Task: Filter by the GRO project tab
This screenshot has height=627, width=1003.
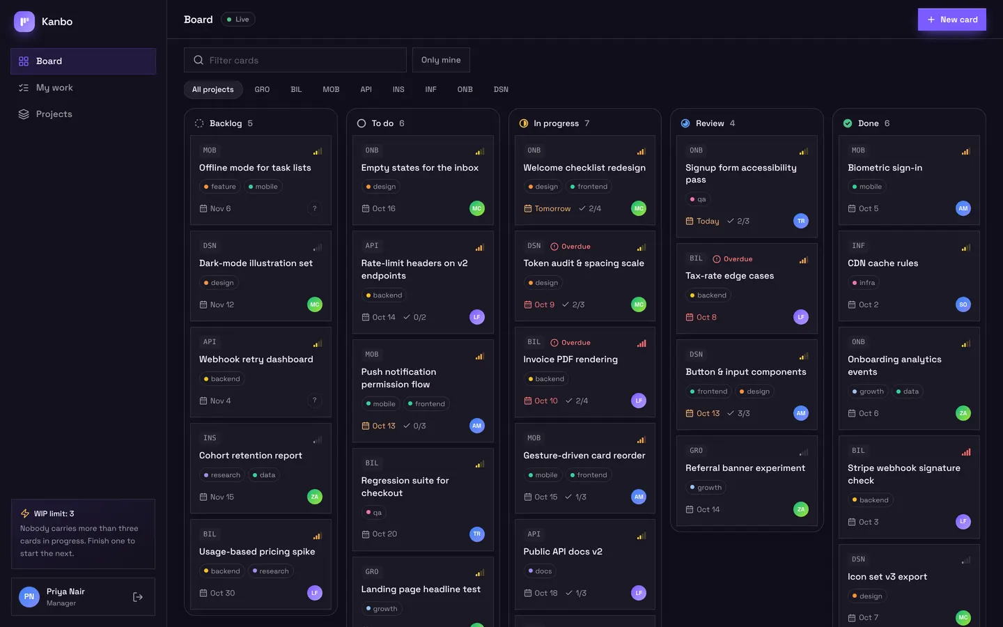Action: [262, 89]
